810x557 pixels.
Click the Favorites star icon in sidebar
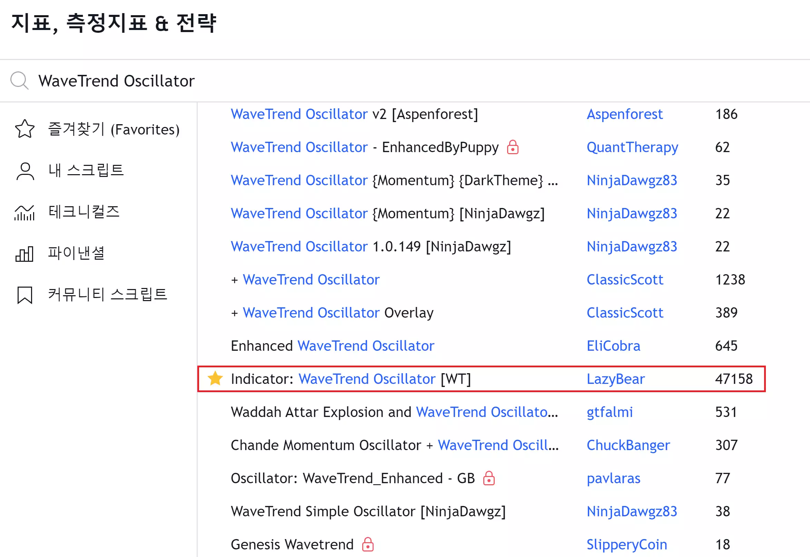pyautogui.click(x=25, y=129)
